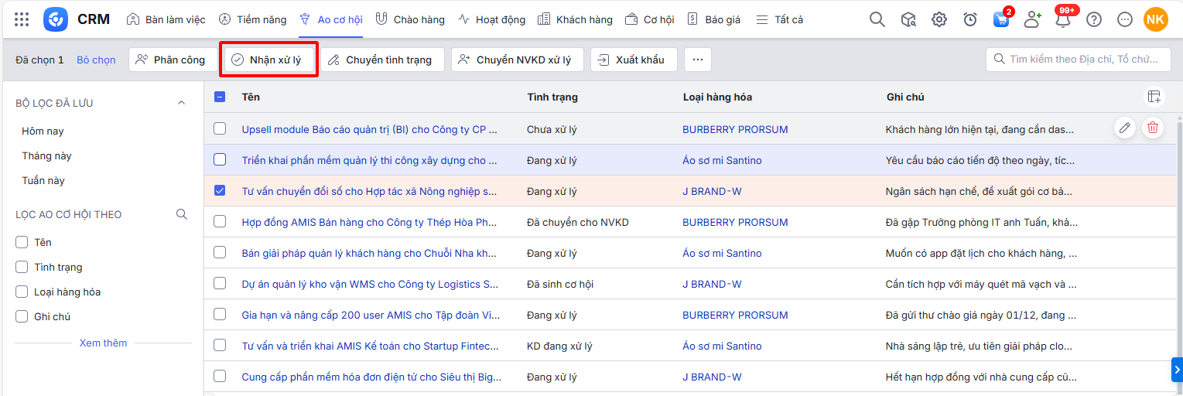This screenshot has height=396, width=1183.
Task: Click the Chuyển tình trạng button
Action: (x=381, y=60)
